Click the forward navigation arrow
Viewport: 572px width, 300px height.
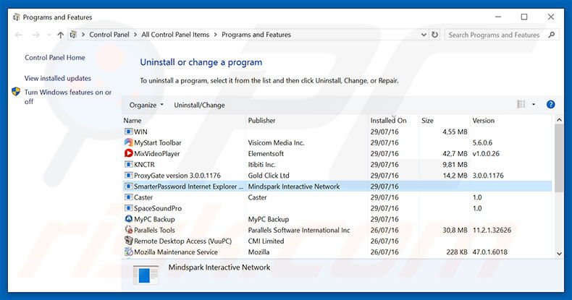coord(35,35)
